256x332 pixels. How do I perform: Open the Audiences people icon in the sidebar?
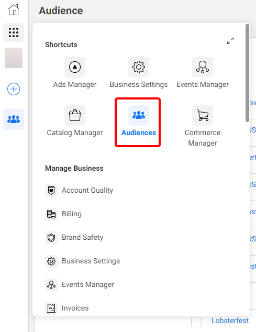(x=14, y=119)
